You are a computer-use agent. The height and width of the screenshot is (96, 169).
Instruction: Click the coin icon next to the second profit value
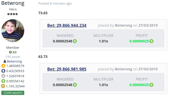tap(151, 85)
